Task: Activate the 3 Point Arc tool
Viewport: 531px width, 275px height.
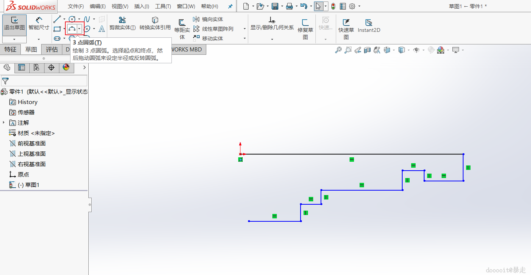Action: (x=72, y=29)
